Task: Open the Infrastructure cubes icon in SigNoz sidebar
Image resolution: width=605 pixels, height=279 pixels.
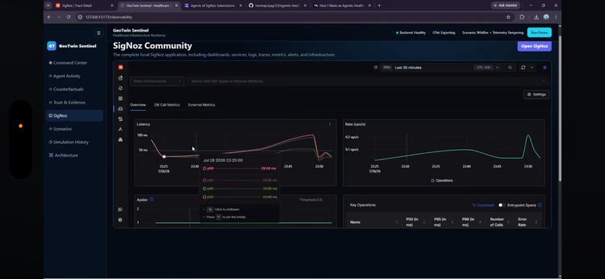Action: click(120, 139)
